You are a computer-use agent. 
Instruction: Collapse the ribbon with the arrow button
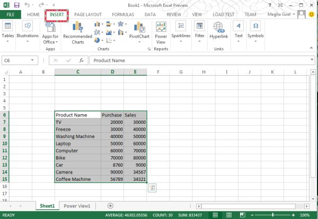tap(311, 48)
